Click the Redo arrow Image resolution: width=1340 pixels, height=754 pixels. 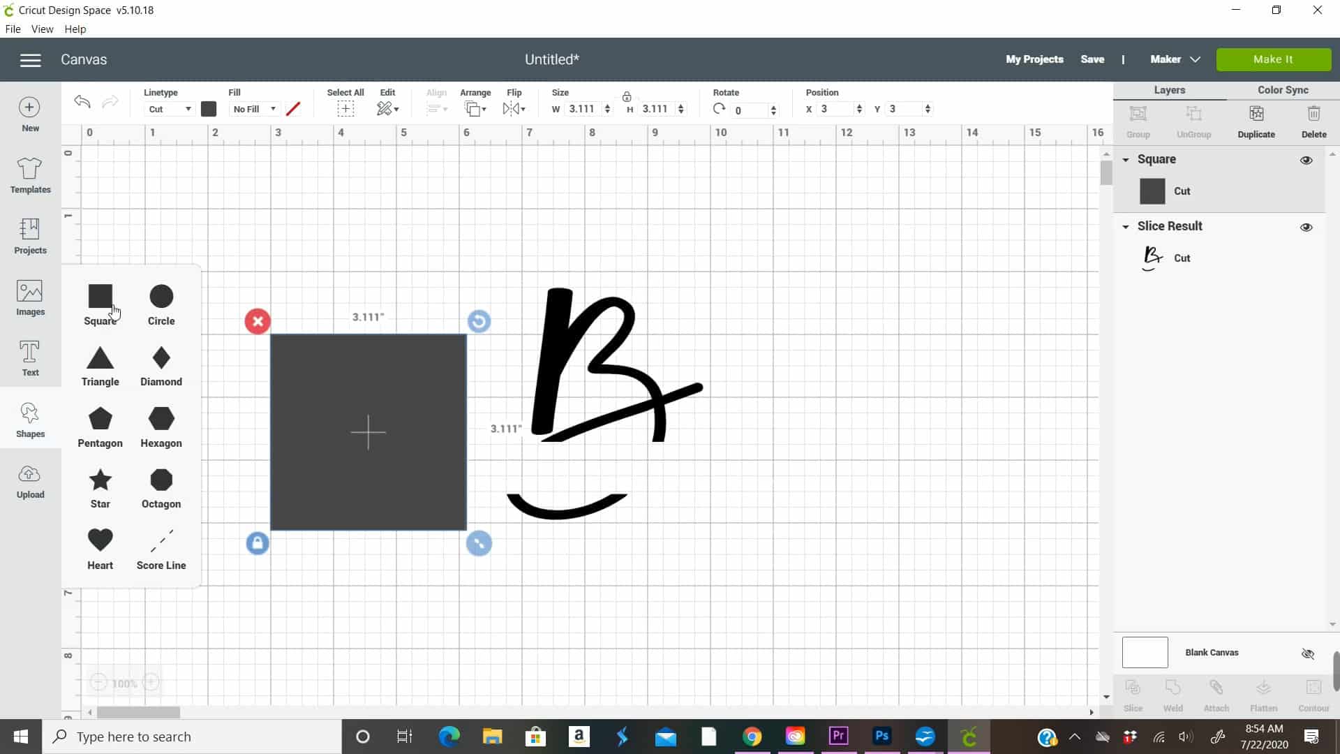coord(110,102)
